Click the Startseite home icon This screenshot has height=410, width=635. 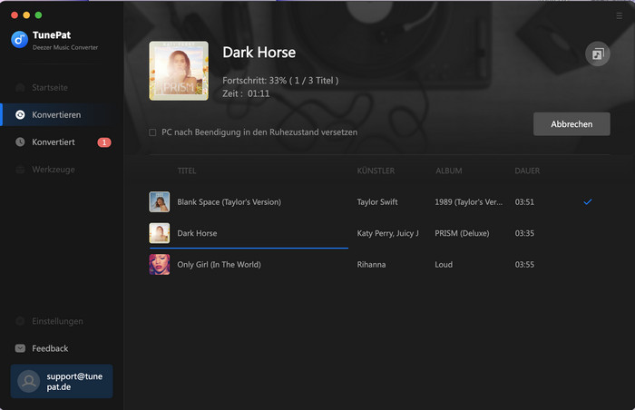coord(20,87)
